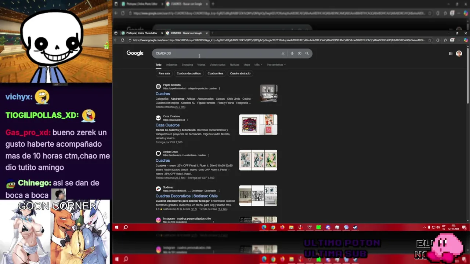Open the Ambar Deco Cuadros result link
The image size is (470, 264).
(x=163, y=160)
